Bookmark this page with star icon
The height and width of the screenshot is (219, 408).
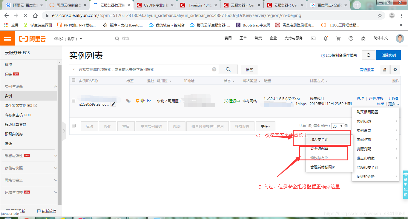click(380, 15)
